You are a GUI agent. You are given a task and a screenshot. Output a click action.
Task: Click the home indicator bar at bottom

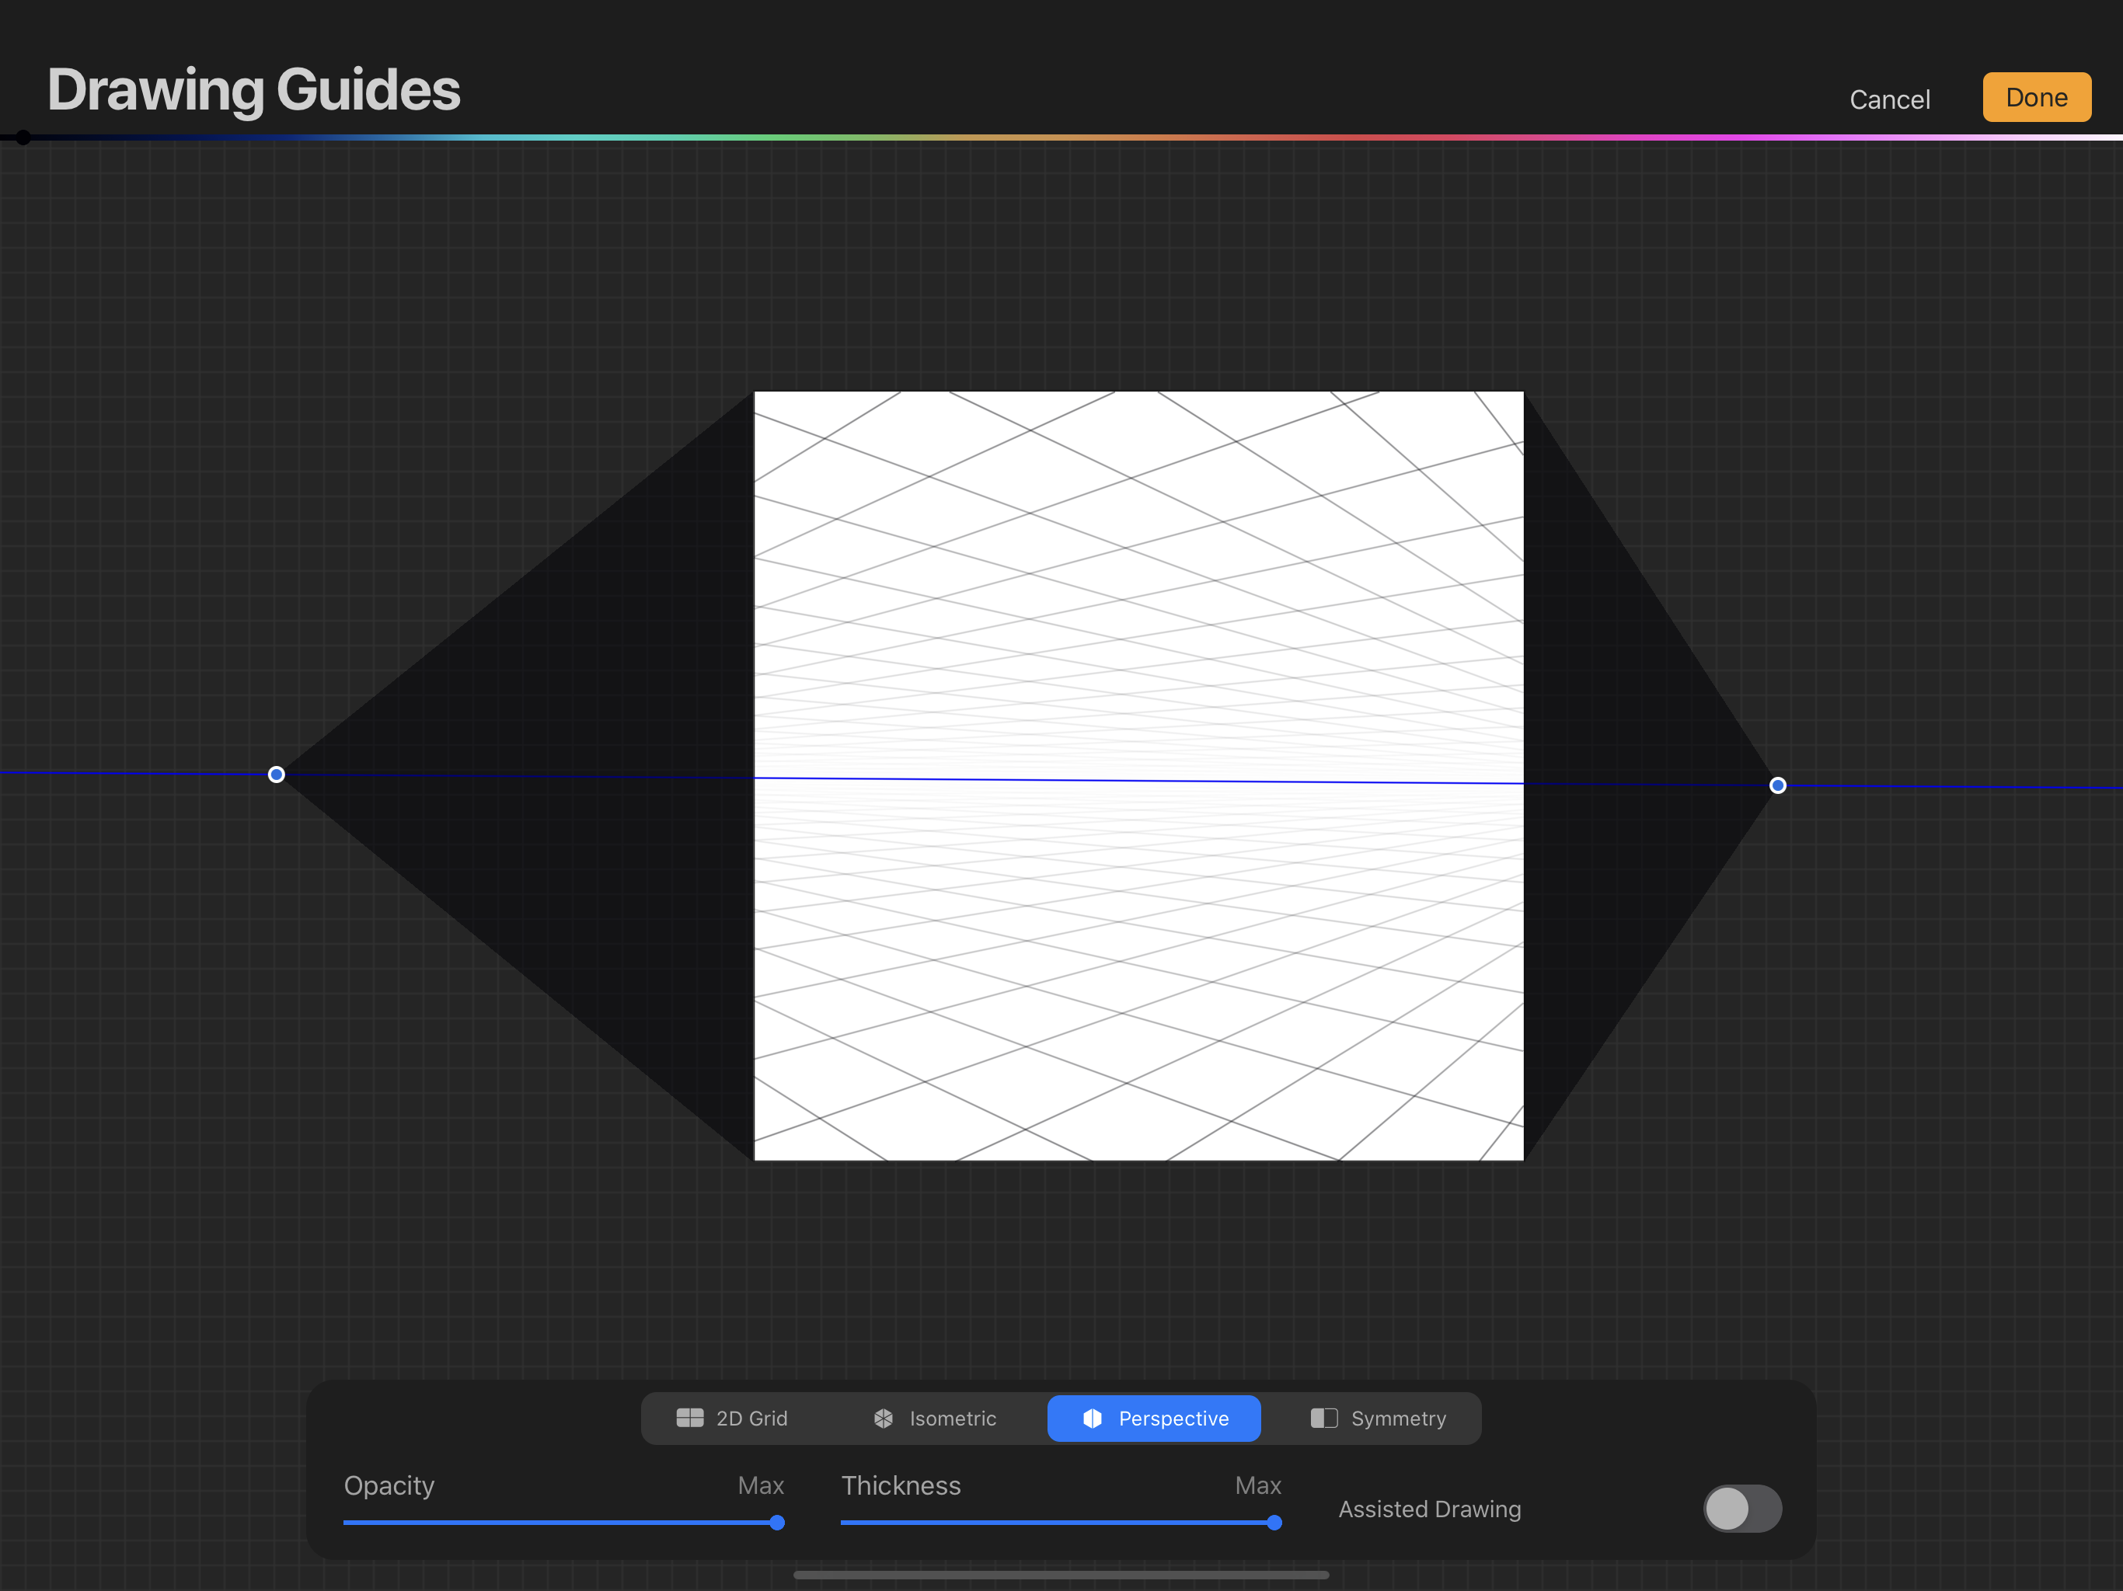[x=1061, y=1575]
